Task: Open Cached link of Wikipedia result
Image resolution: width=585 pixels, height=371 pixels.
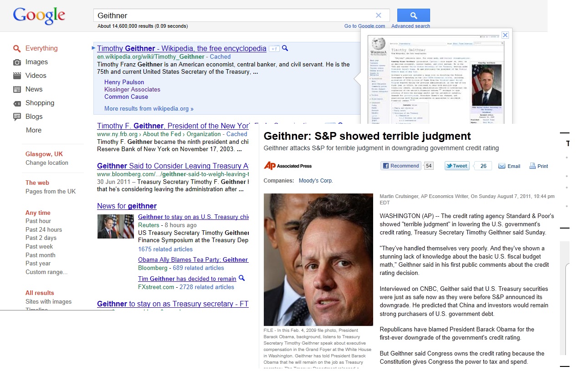Action: click(x=220, y=57)
